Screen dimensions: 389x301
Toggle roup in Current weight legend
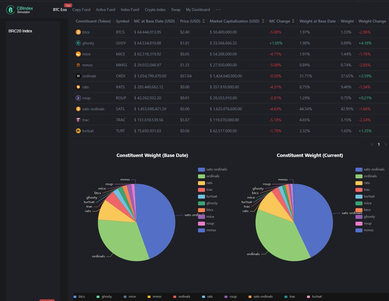[363, 223]
